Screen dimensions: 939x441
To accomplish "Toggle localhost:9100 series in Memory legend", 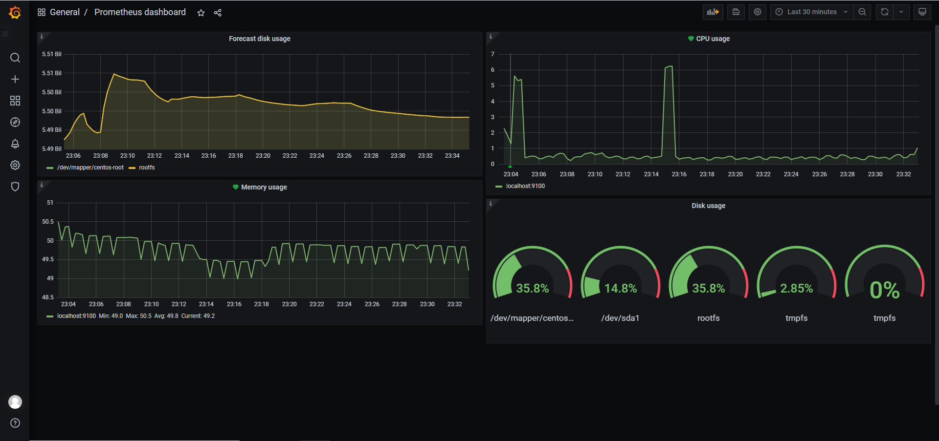I will (x=76, y=316).
